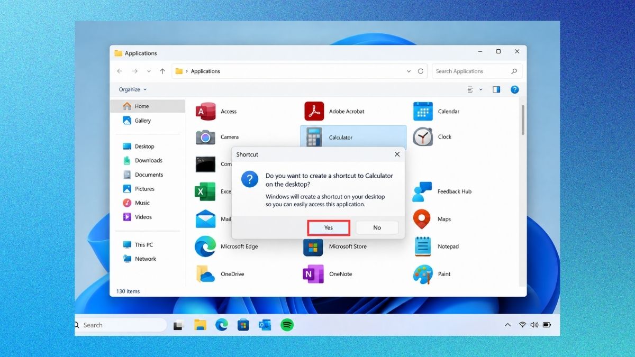The image size is (635, 357).
Task: Decline shortcut creation with No
Action: point(377,227)
